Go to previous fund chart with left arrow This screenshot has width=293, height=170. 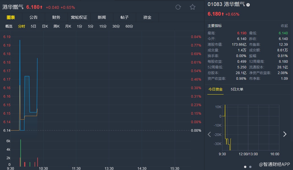pos(209,134)
